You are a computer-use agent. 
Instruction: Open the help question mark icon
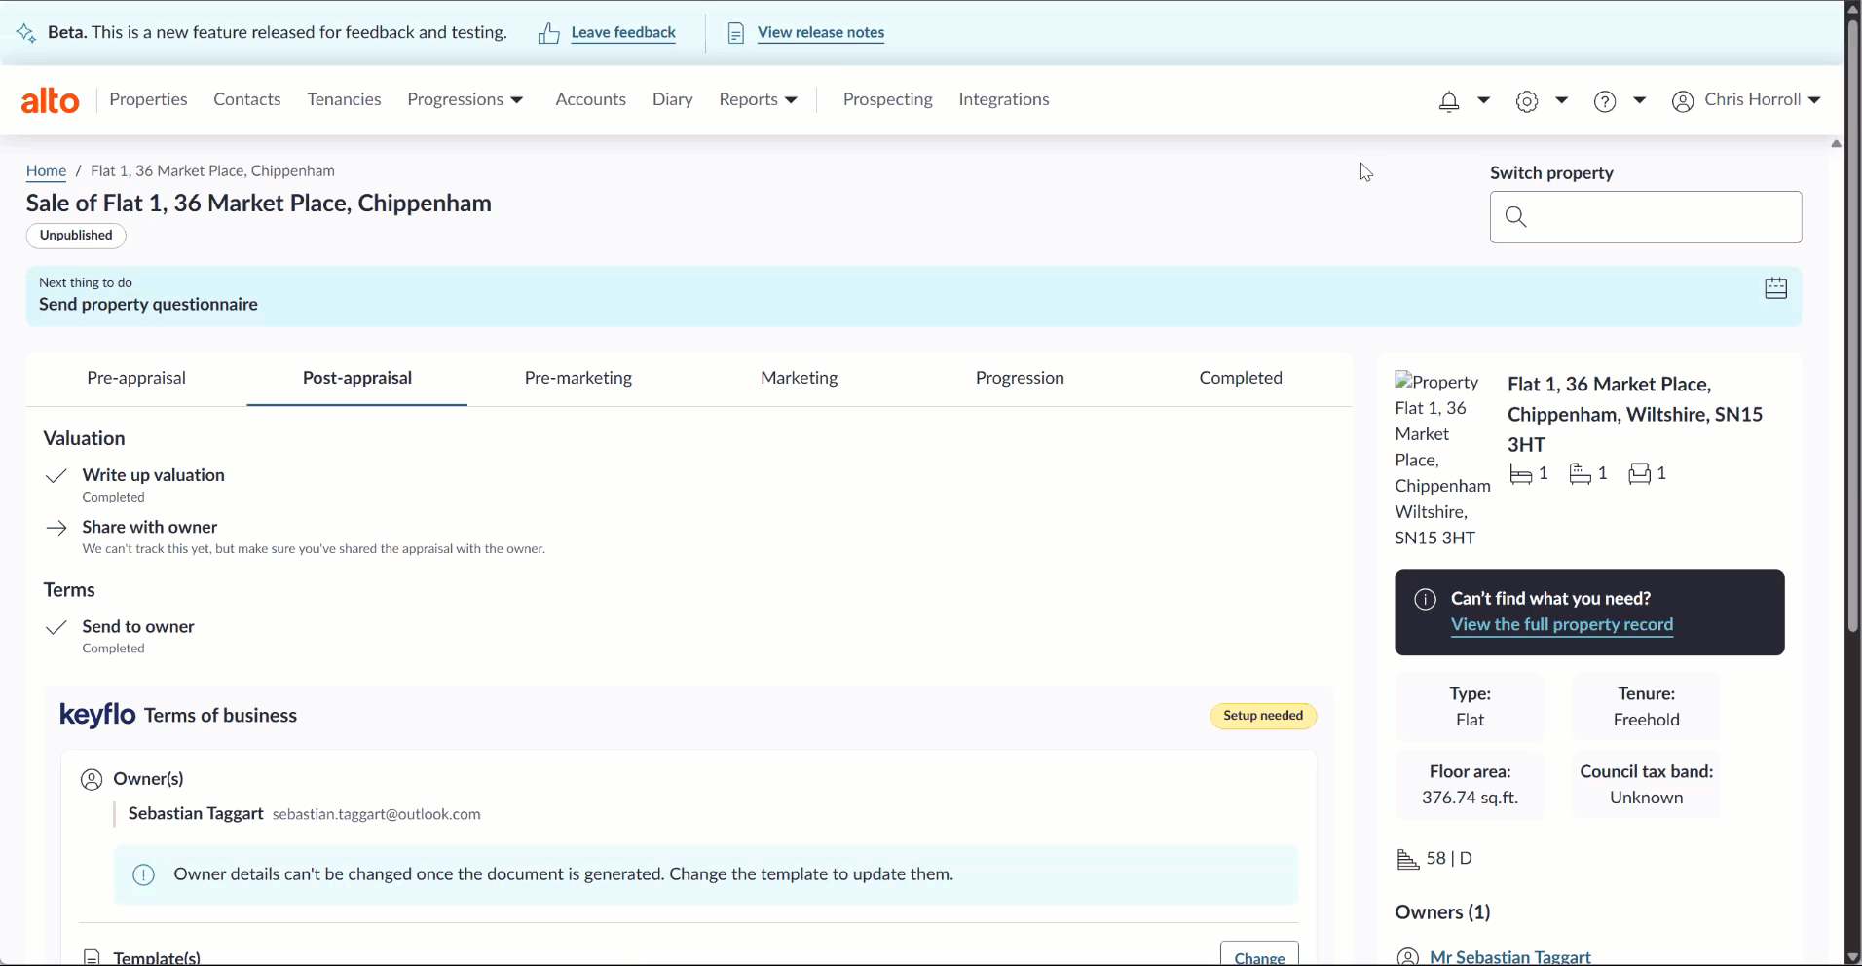pyautogui.click(x=1605, y=101)
